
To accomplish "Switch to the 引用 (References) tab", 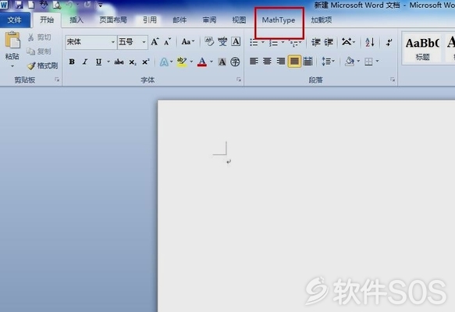I will (x=150, y=20).
